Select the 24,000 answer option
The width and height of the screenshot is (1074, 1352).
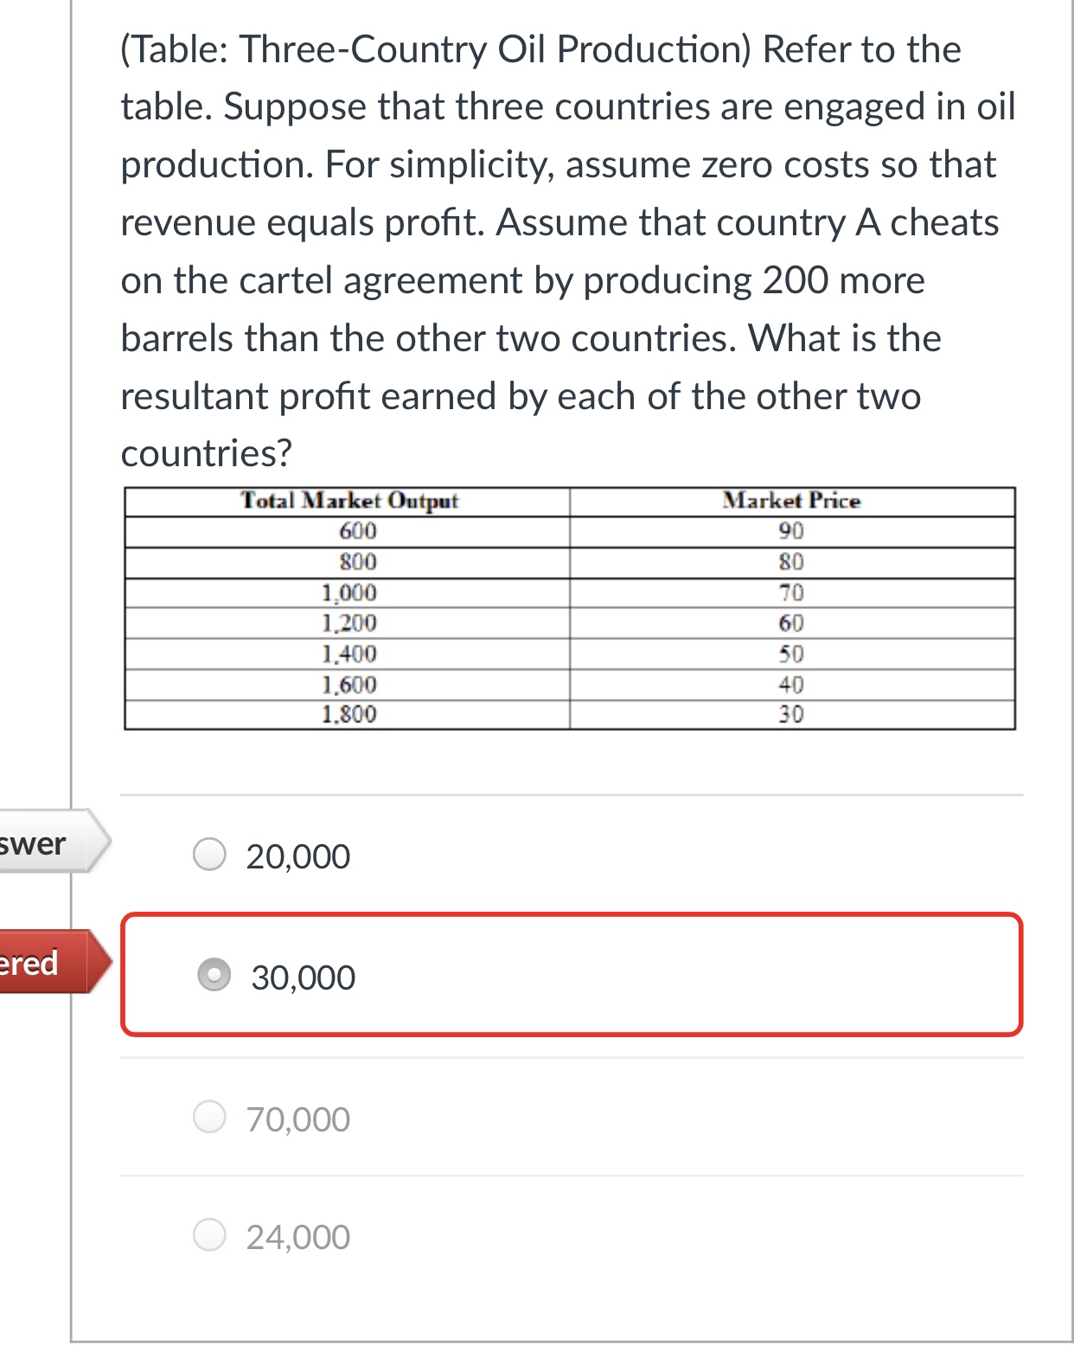point(210,1237)
